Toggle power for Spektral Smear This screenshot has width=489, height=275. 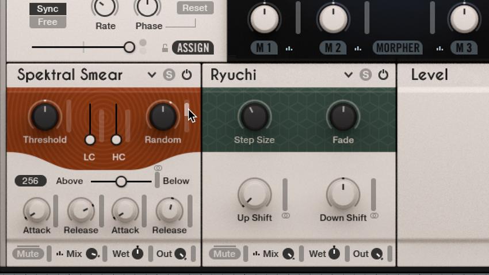(x=186, y=75)
